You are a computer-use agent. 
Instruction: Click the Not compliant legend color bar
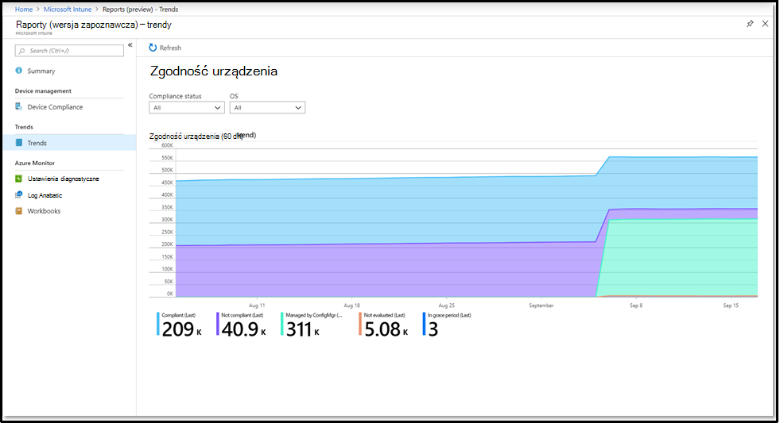[218, 324]
